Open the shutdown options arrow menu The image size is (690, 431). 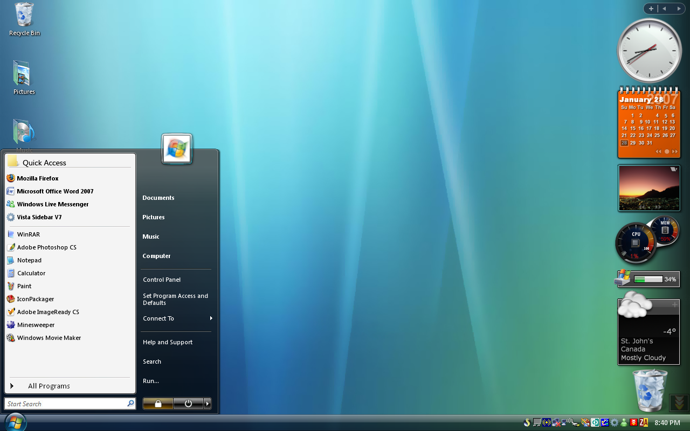[x=208, y=404]
